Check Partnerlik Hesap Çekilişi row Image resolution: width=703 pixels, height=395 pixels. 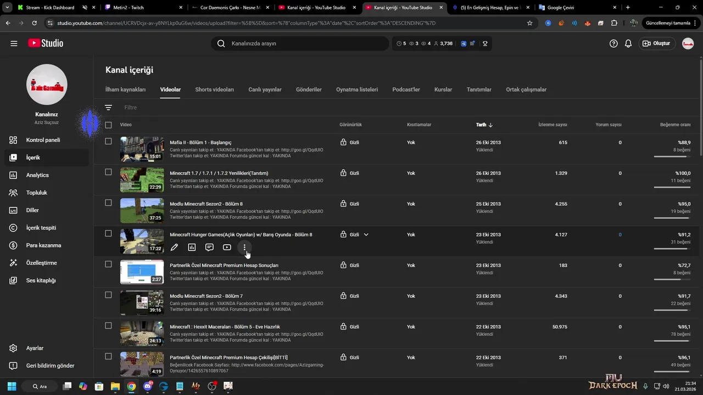tap(108, 357)
